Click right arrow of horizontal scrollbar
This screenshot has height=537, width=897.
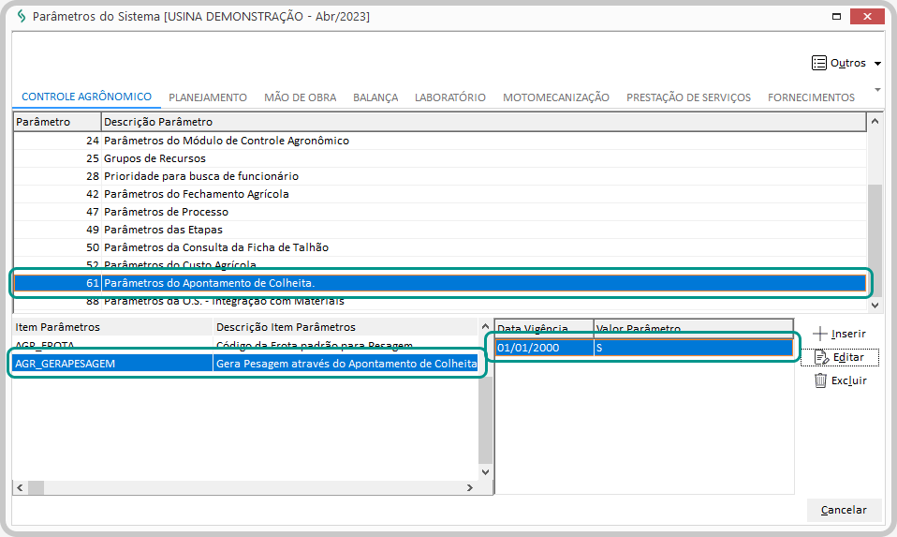coord(470,487)
